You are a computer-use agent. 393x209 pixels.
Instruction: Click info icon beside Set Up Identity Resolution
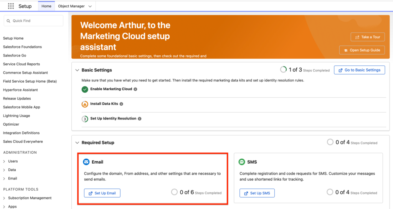[140, 119]
